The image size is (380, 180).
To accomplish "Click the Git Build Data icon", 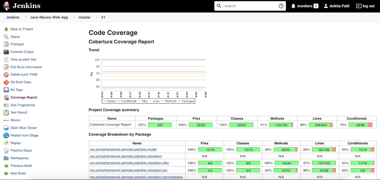I will pyautogui.click(x=6, y=82).
